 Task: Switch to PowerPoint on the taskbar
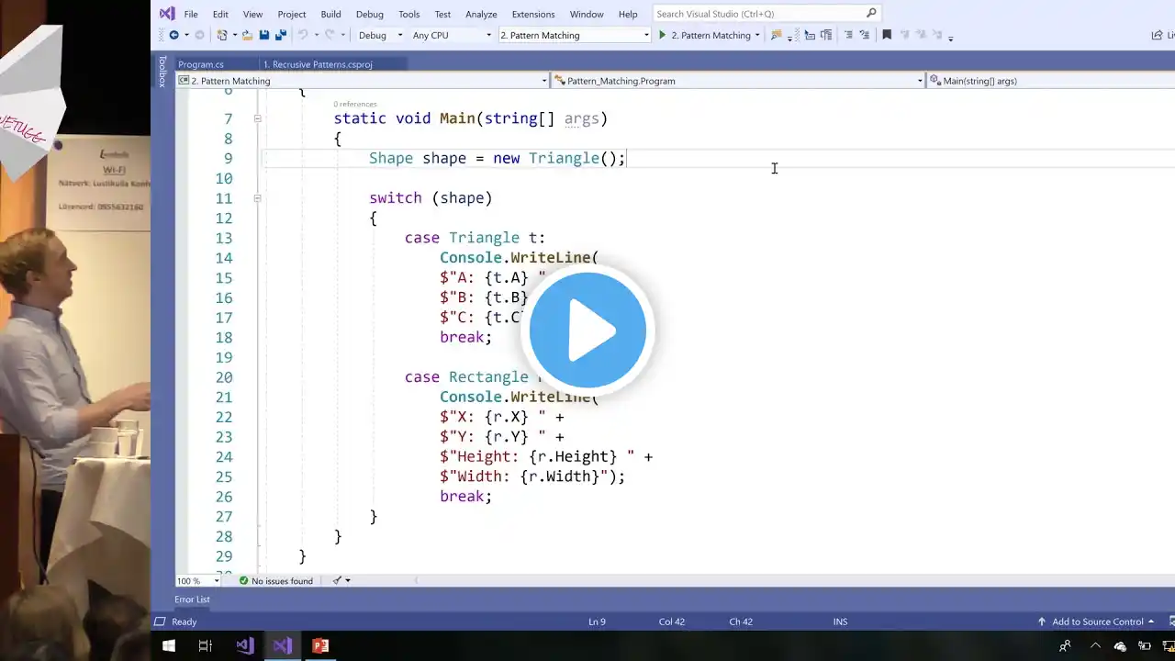320,646
